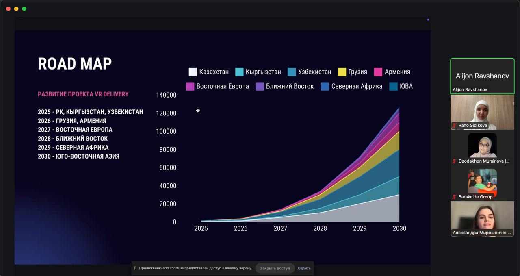Click the Узбекистан legend label
The height and width of the screenshot is (276, 520).
(315, 72)
